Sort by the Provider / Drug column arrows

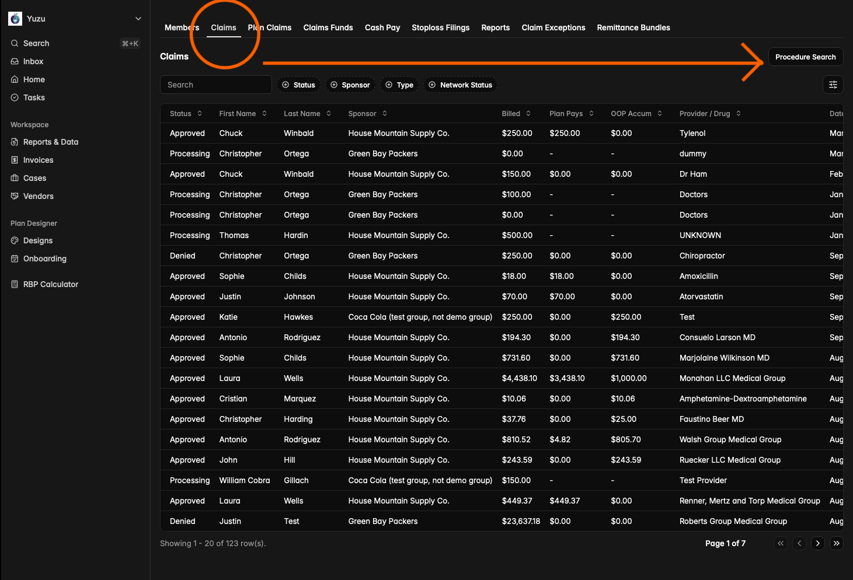(739, 113)
